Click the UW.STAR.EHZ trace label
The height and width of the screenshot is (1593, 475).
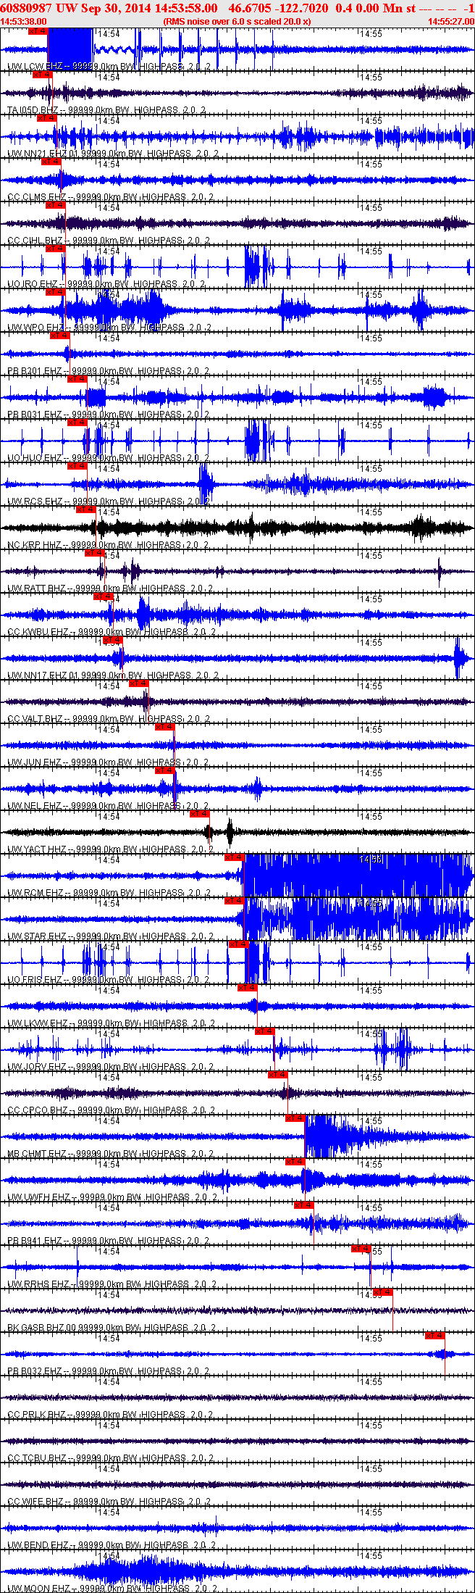tap(111, 936)
